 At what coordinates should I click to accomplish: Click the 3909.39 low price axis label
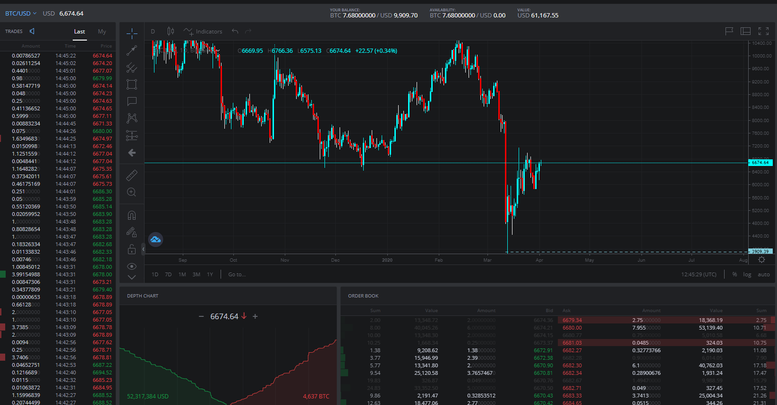760,252
